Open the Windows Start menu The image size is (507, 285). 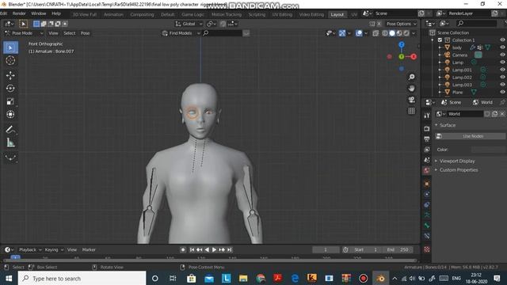[9, 278]
